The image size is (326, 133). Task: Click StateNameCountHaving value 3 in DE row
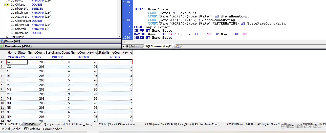coord(115,76)
